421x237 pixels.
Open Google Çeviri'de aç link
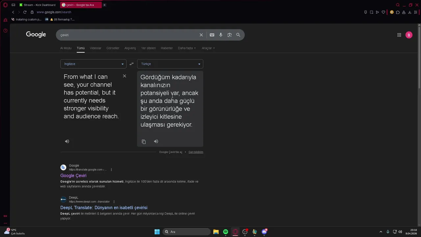170,152
